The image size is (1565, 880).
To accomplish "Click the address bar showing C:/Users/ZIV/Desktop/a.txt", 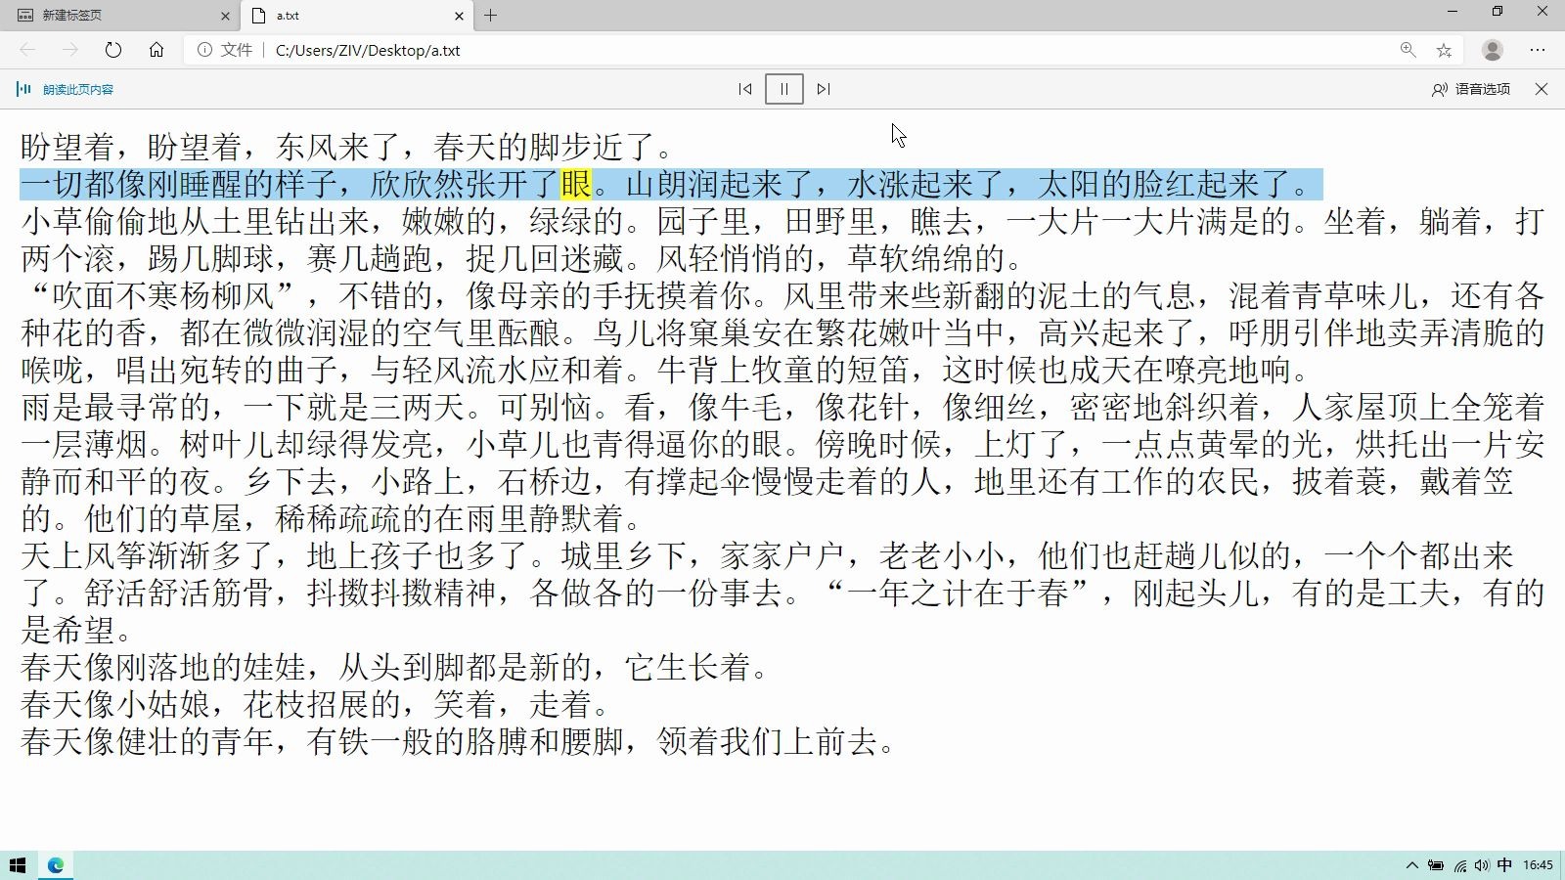I will pos(822,50).
